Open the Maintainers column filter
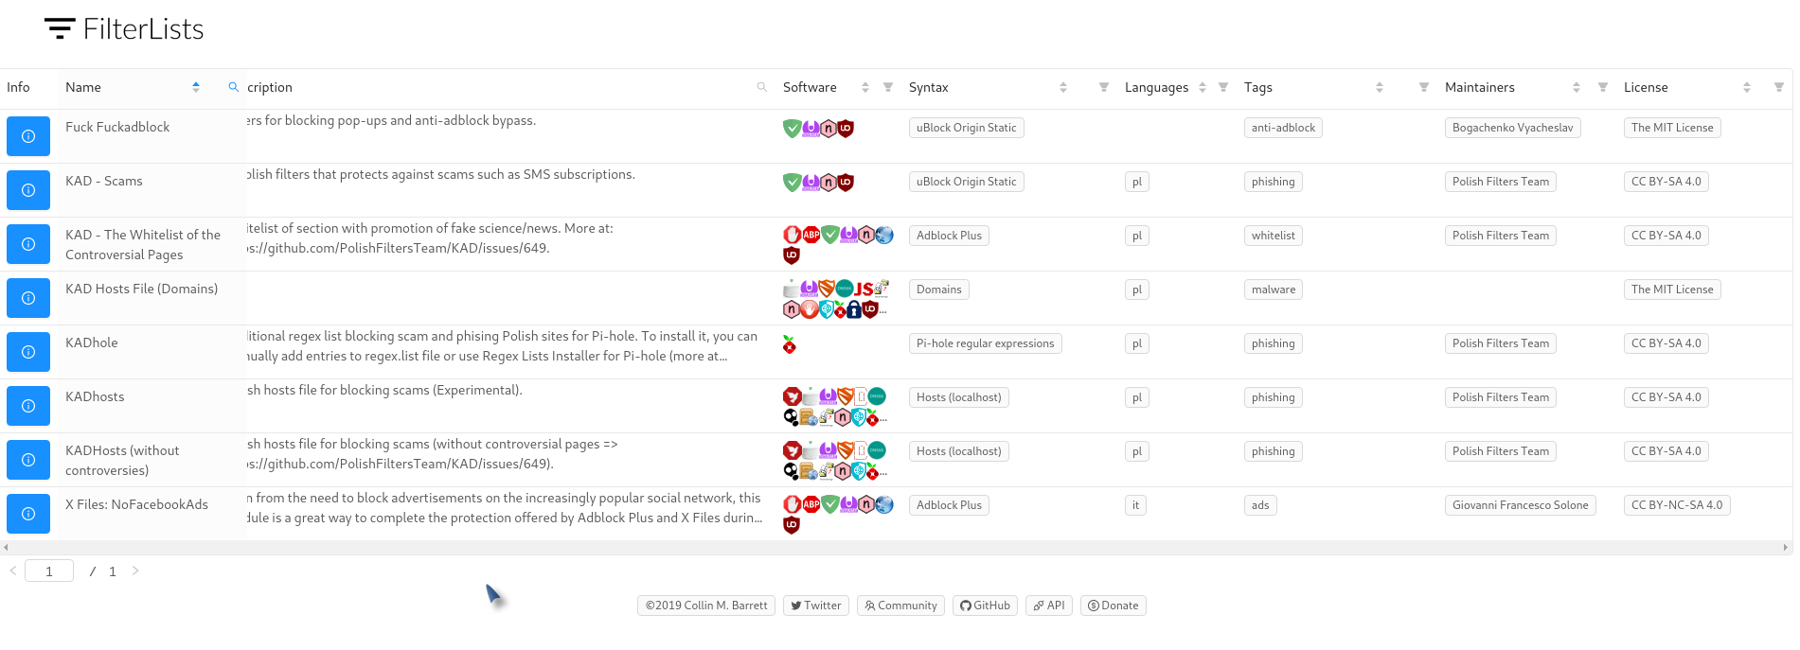The width and height of the screenshot is (1800, 650). 1603,87
